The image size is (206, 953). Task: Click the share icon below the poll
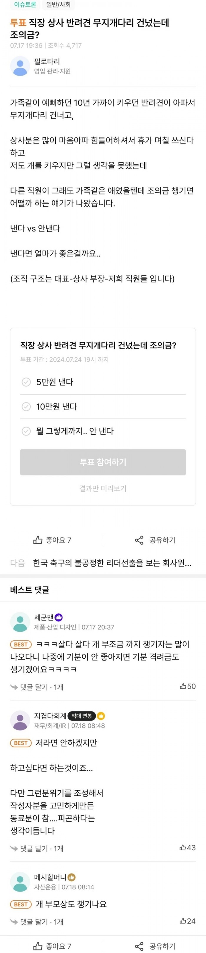coord(139,540)
